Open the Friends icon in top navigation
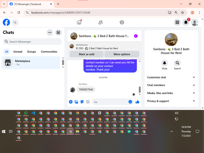 (x=100, y=22)
